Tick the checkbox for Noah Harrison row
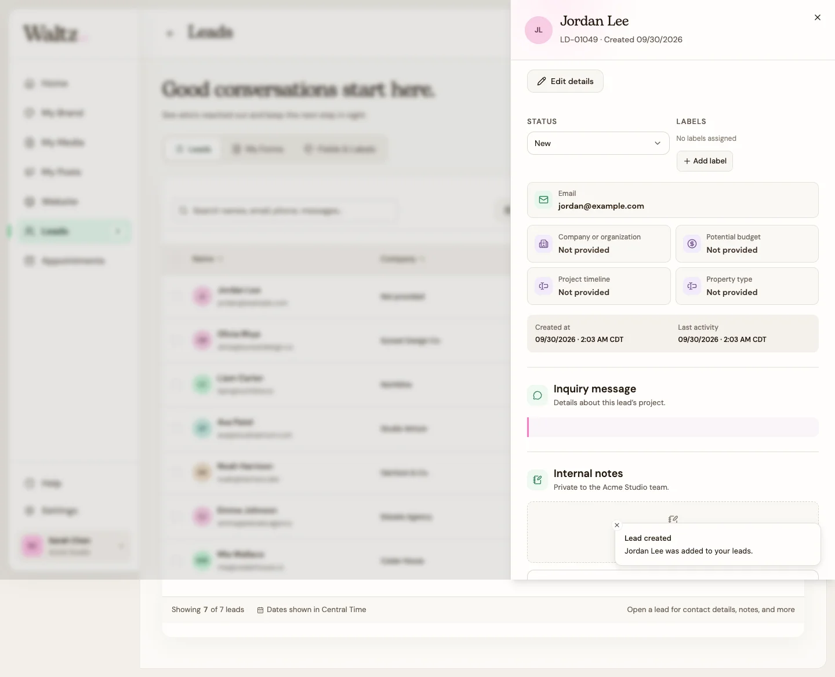This screenshot has width=835, height=677. (x=176, y=472)
